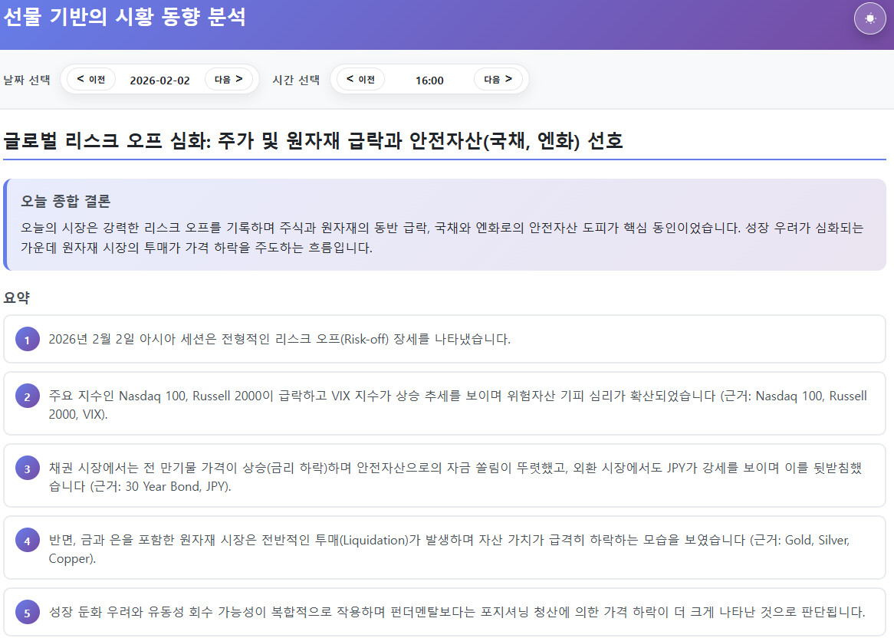The image size is (894, 638).
Task: Select the '글로벌 리스크 오프 심화' headline
Action: 313,140
